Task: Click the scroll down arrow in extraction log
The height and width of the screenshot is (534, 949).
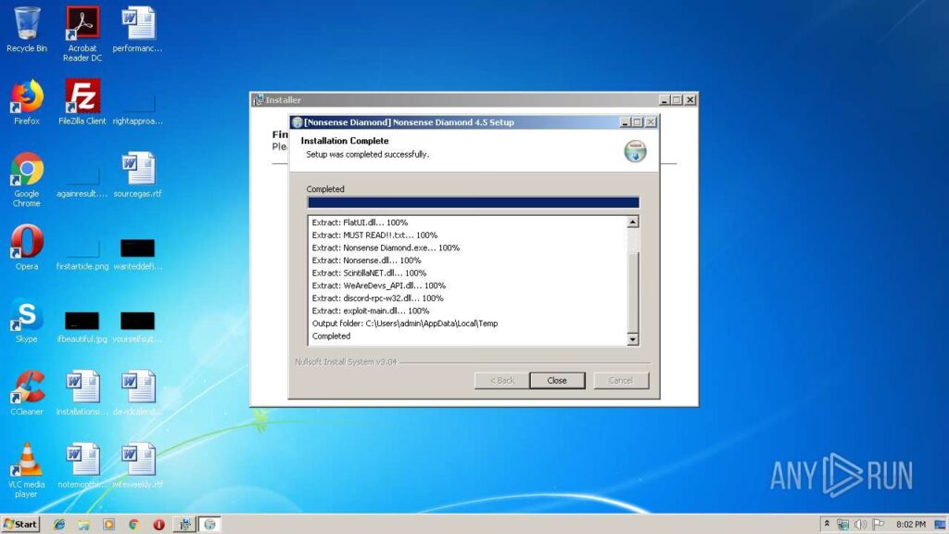Action: click(x=632, y=339)
